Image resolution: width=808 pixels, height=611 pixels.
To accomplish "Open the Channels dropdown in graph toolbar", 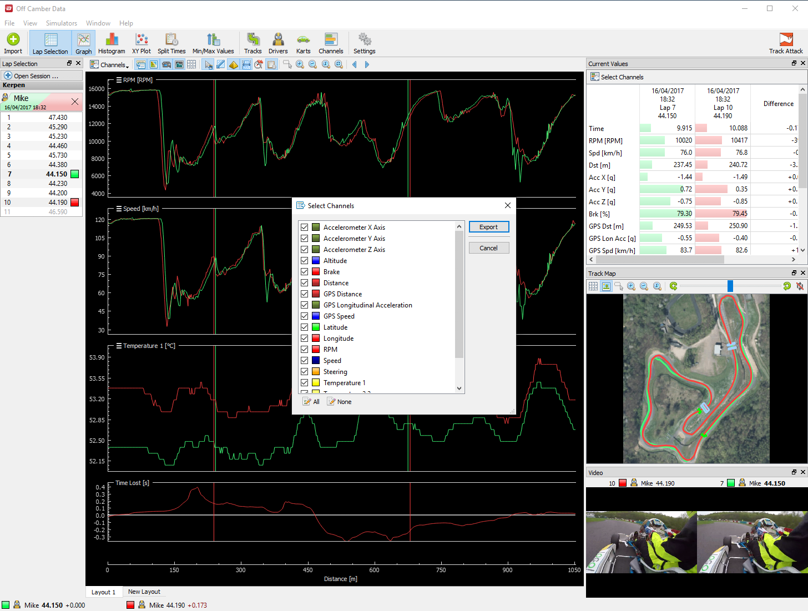I will pos(110,65).
